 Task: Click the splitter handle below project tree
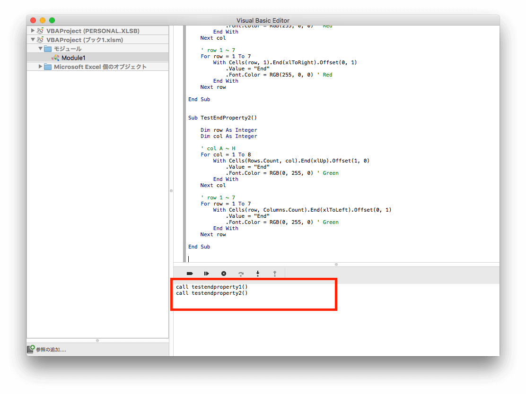click(97, 341)
